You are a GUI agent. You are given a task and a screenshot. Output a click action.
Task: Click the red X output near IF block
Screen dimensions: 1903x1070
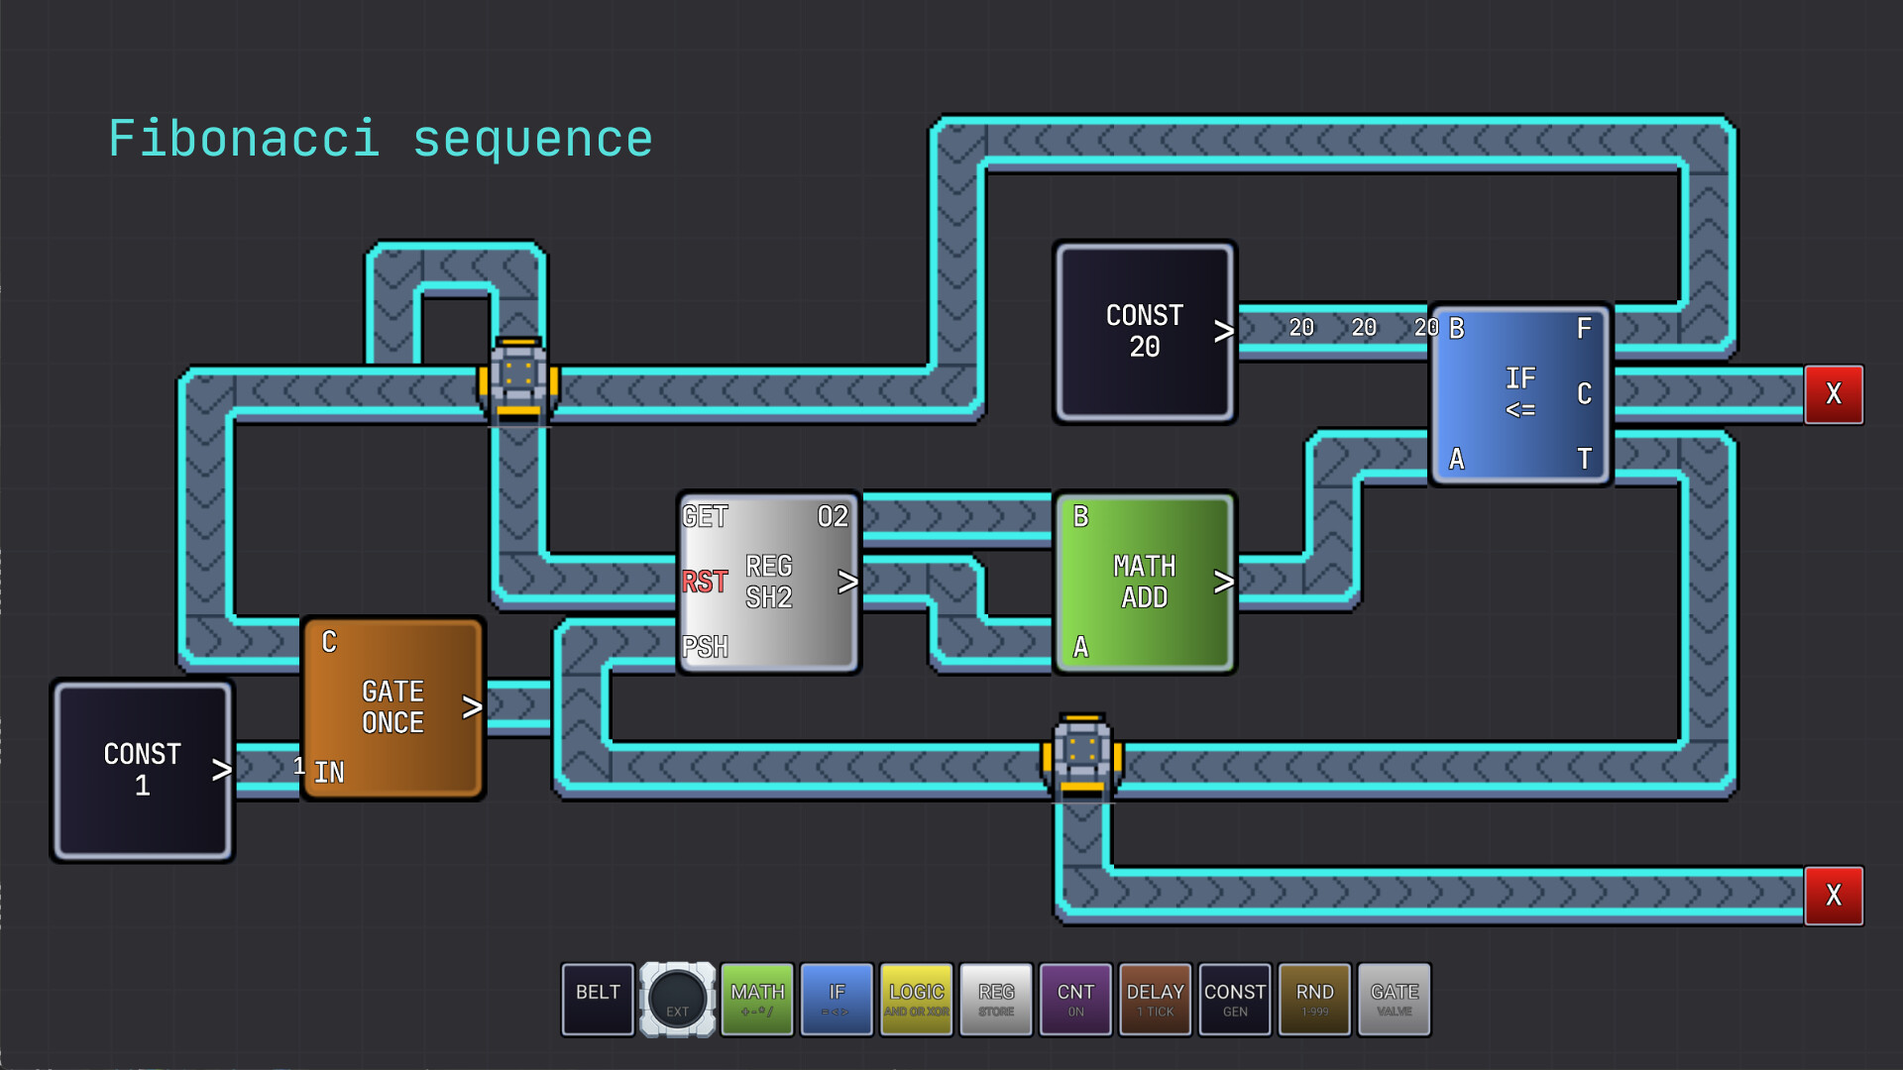(1835, 394)
